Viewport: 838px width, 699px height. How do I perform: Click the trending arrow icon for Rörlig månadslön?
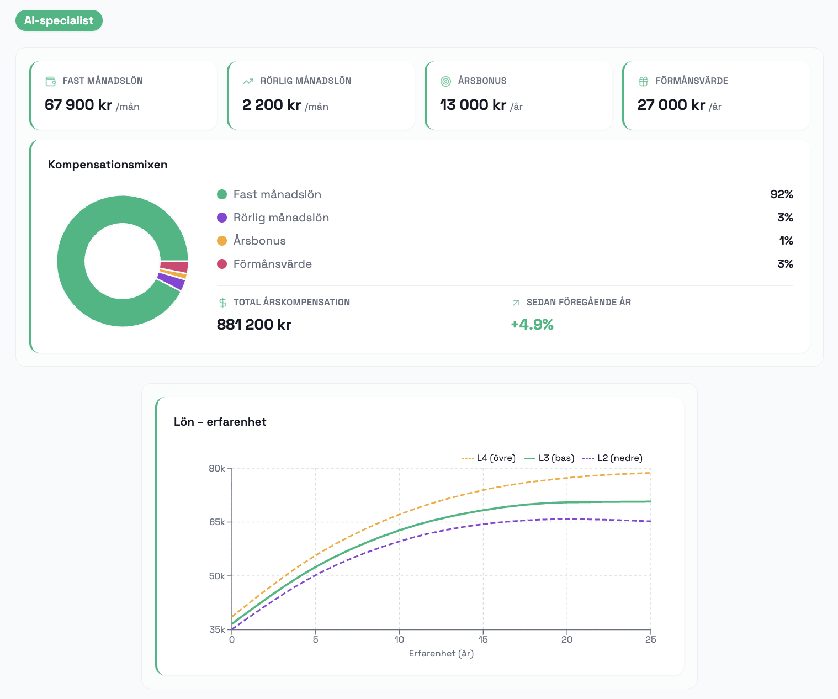coord(248,81)
